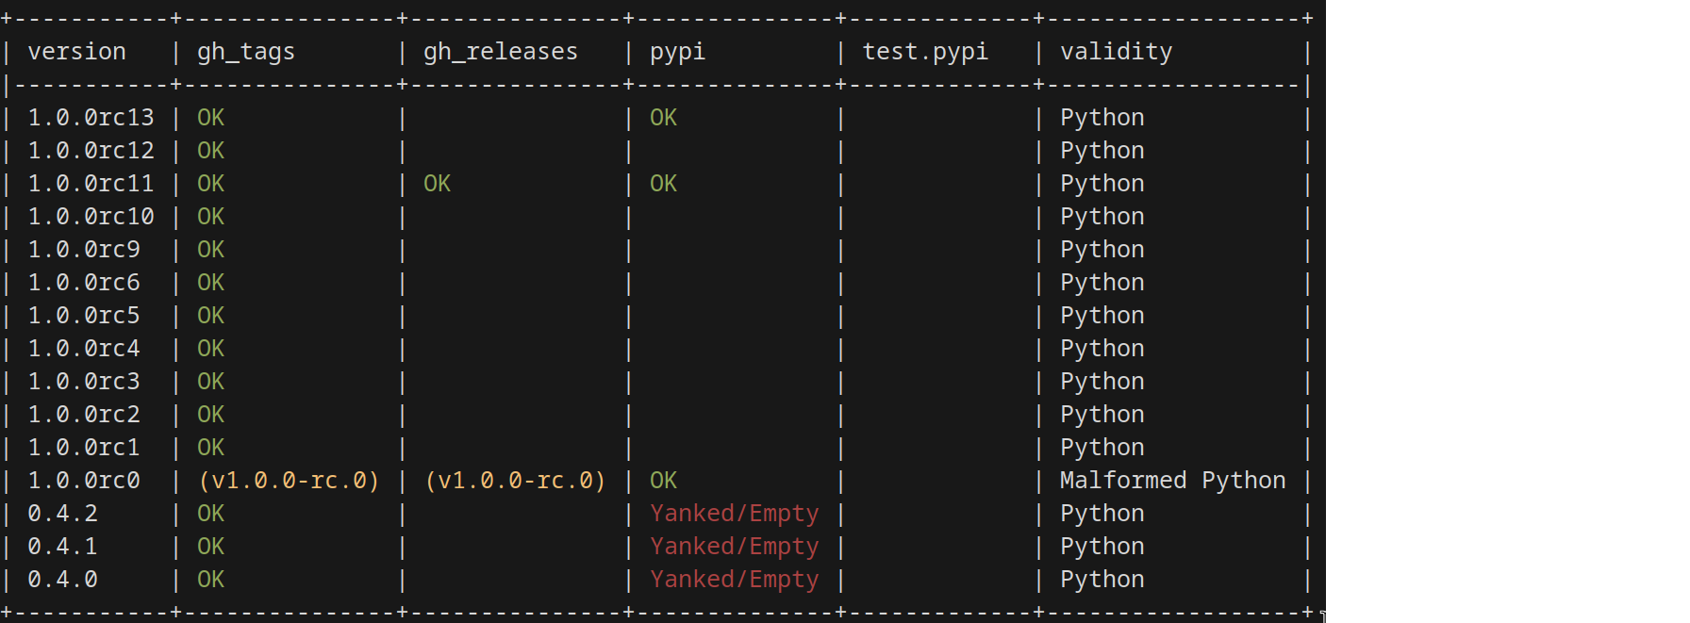Select the 0.4.1 version text
The height and width of the screenshot is (623, 1690).
(x=62, y=547)
